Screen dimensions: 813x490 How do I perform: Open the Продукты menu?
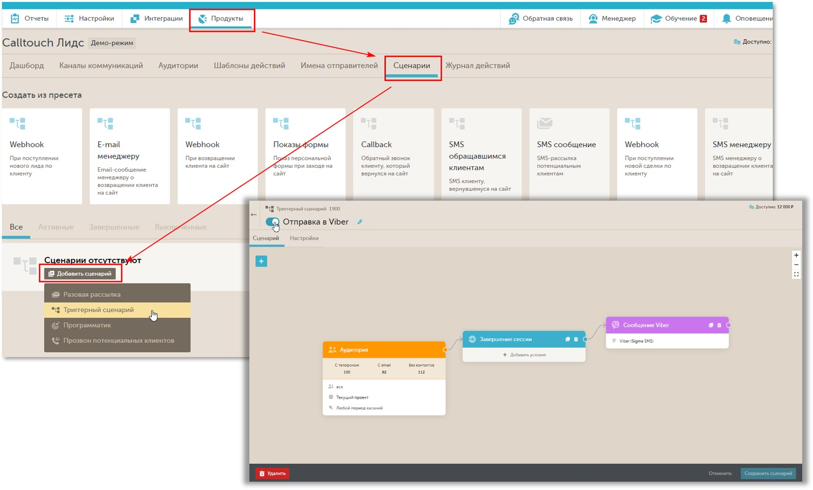tap(221, 19)
